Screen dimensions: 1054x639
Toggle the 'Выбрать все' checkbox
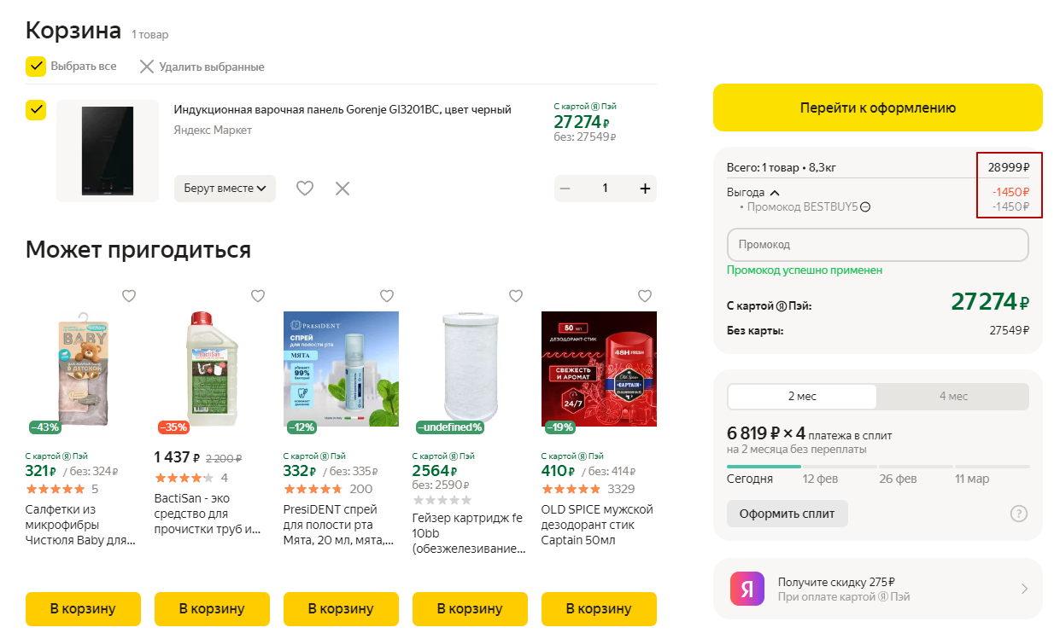tap(36, 67)
